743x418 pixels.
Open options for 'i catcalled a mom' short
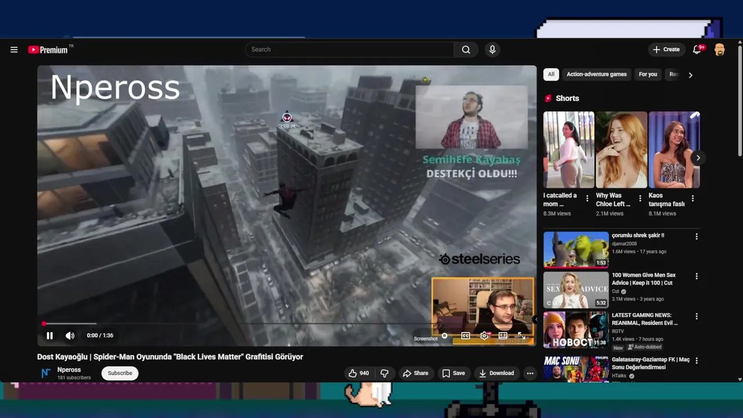587,199
